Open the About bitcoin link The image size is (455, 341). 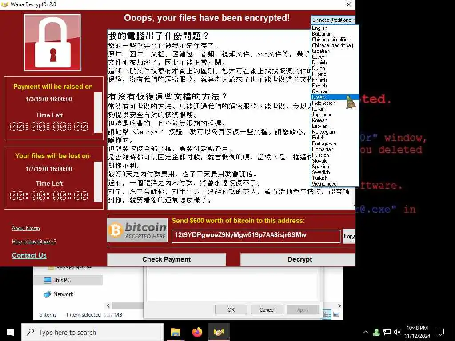tap(26, 228)
